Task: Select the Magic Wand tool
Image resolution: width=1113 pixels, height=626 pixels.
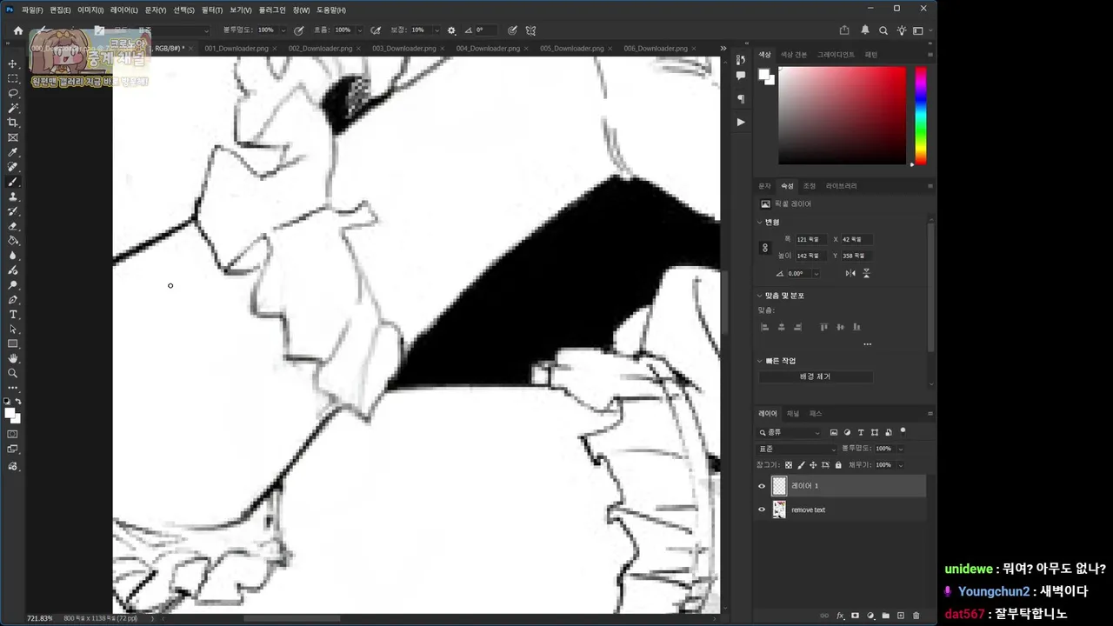Action: 13,109
